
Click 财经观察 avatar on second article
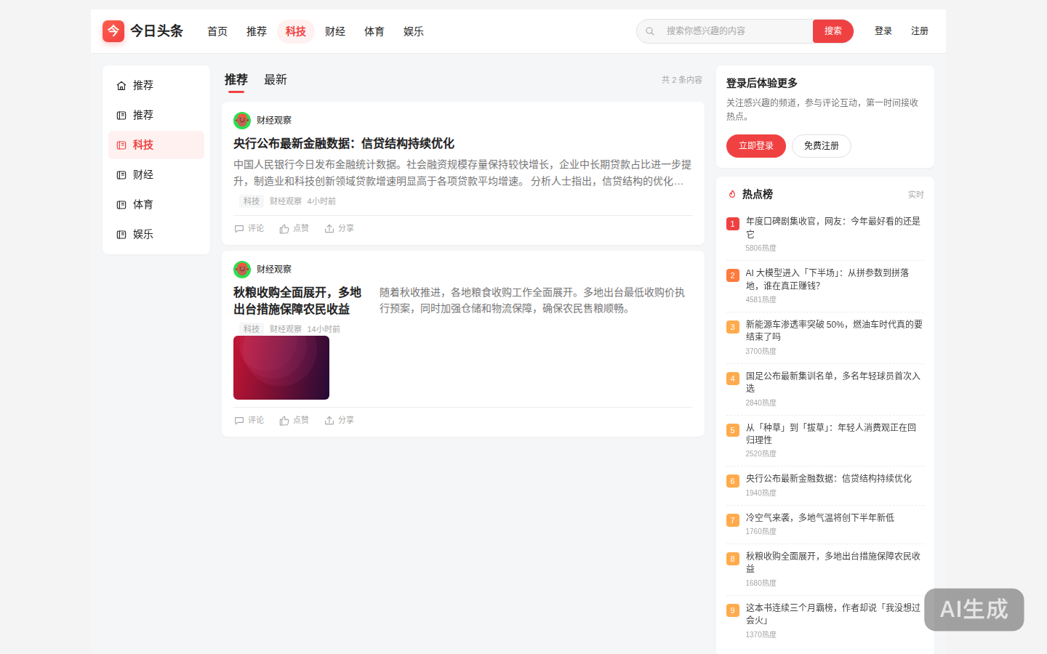[x=242, y=270]
